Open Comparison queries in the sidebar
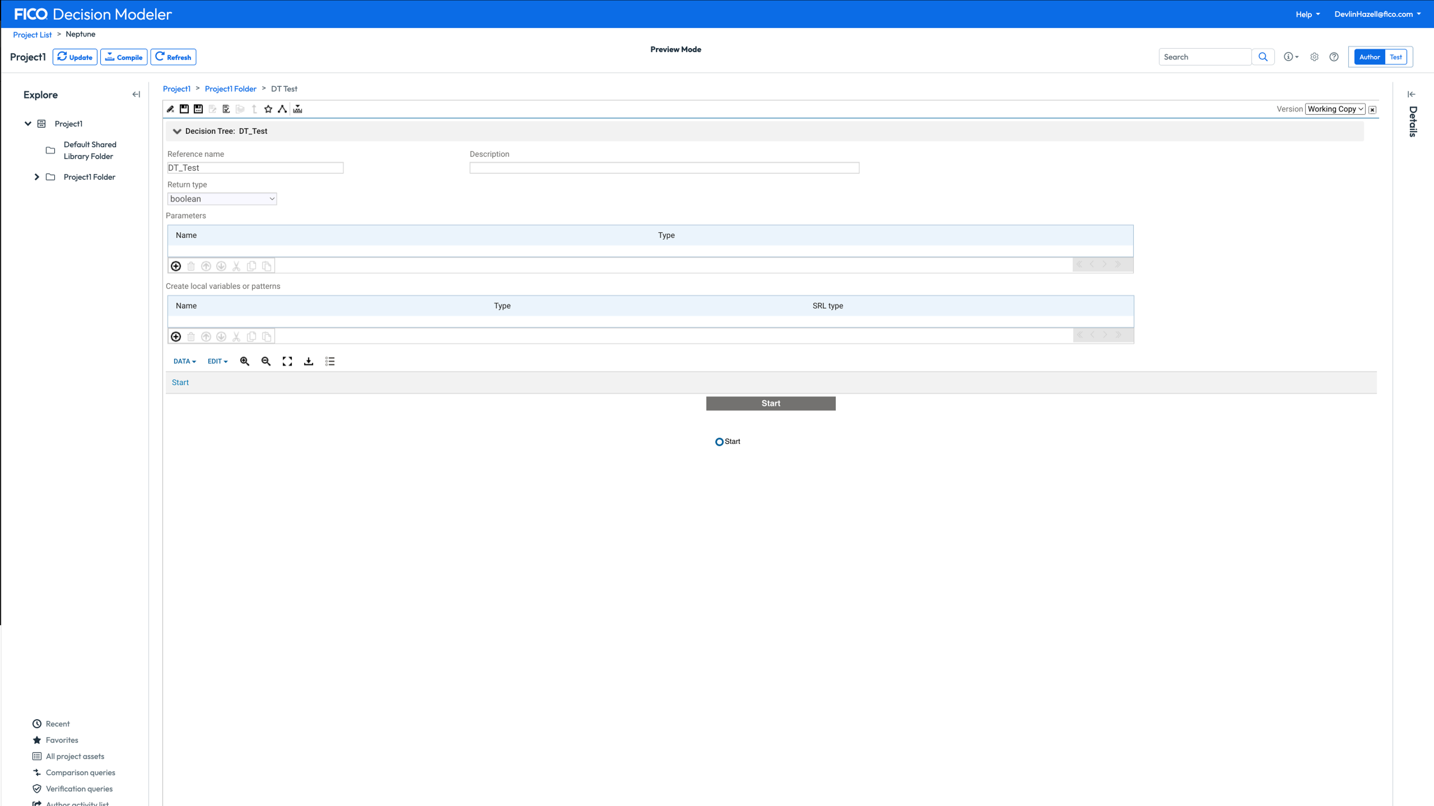This screenshot has width=1434, height=806. 81,772
